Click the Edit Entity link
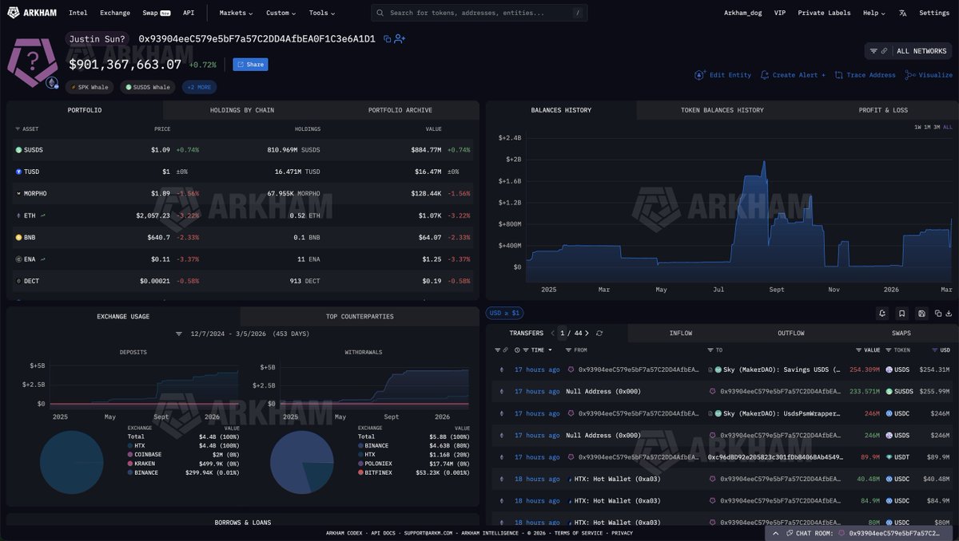This screenshot has height=541, width=959. (722, 75)
